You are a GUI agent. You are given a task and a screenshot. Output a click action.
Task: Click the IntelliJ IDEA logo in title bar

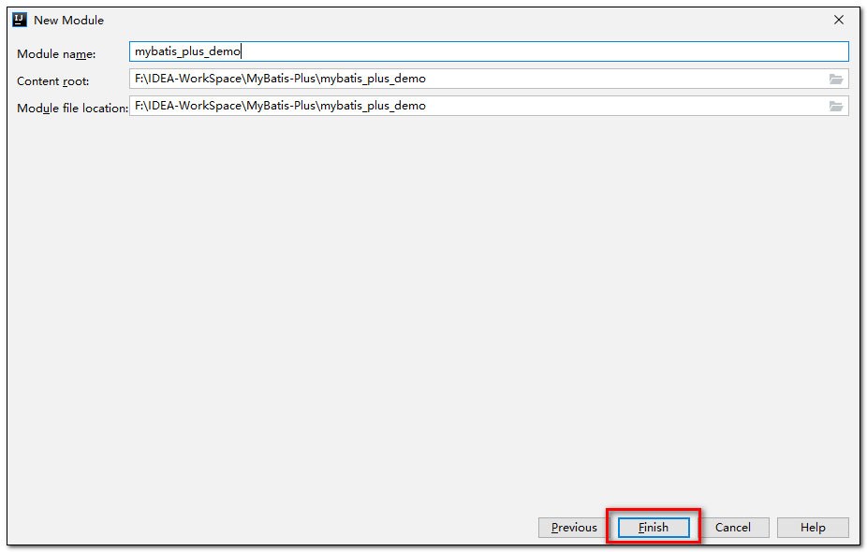coord(20,20)
